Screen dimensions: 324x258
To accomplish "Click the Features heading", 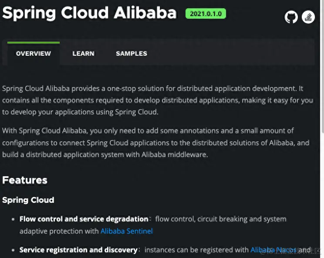I will pos(25,180).
